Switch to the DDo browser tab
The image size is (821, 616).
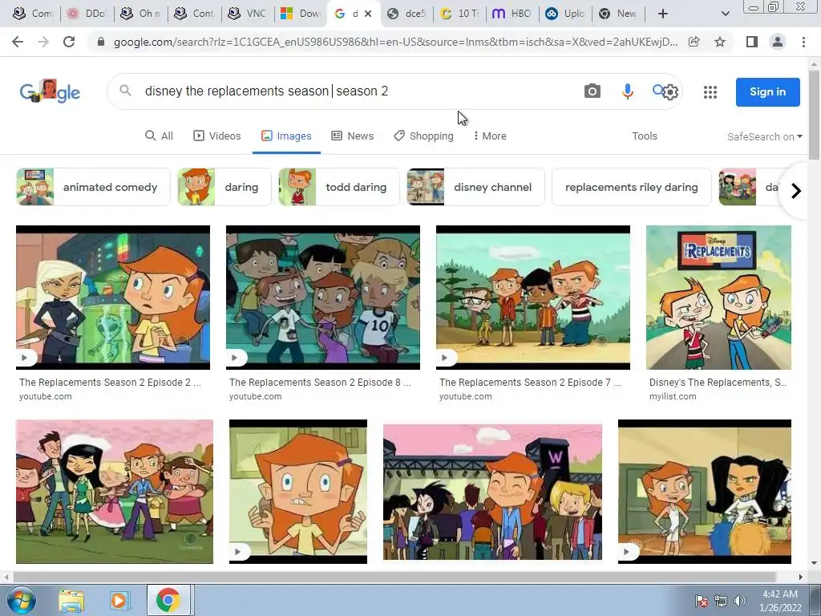tap(87, 14)
